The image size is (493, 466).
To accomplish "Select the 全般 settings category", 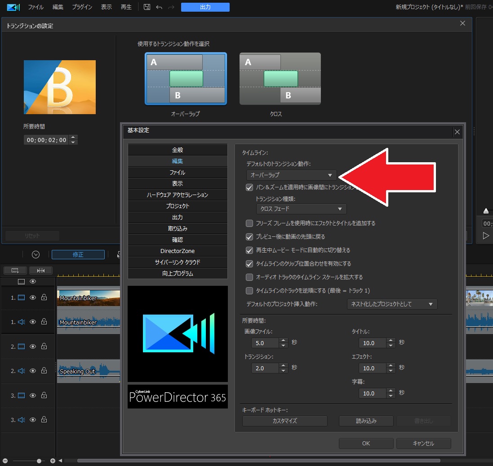I will 178,150.
